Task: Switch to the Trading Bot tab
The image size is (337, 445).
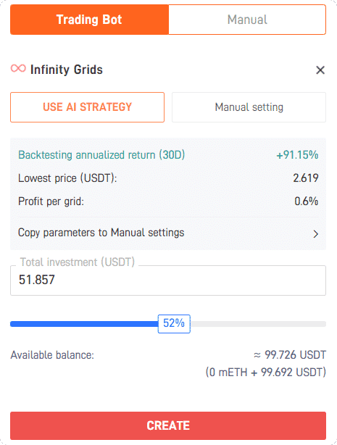Action: pos(89,20)
